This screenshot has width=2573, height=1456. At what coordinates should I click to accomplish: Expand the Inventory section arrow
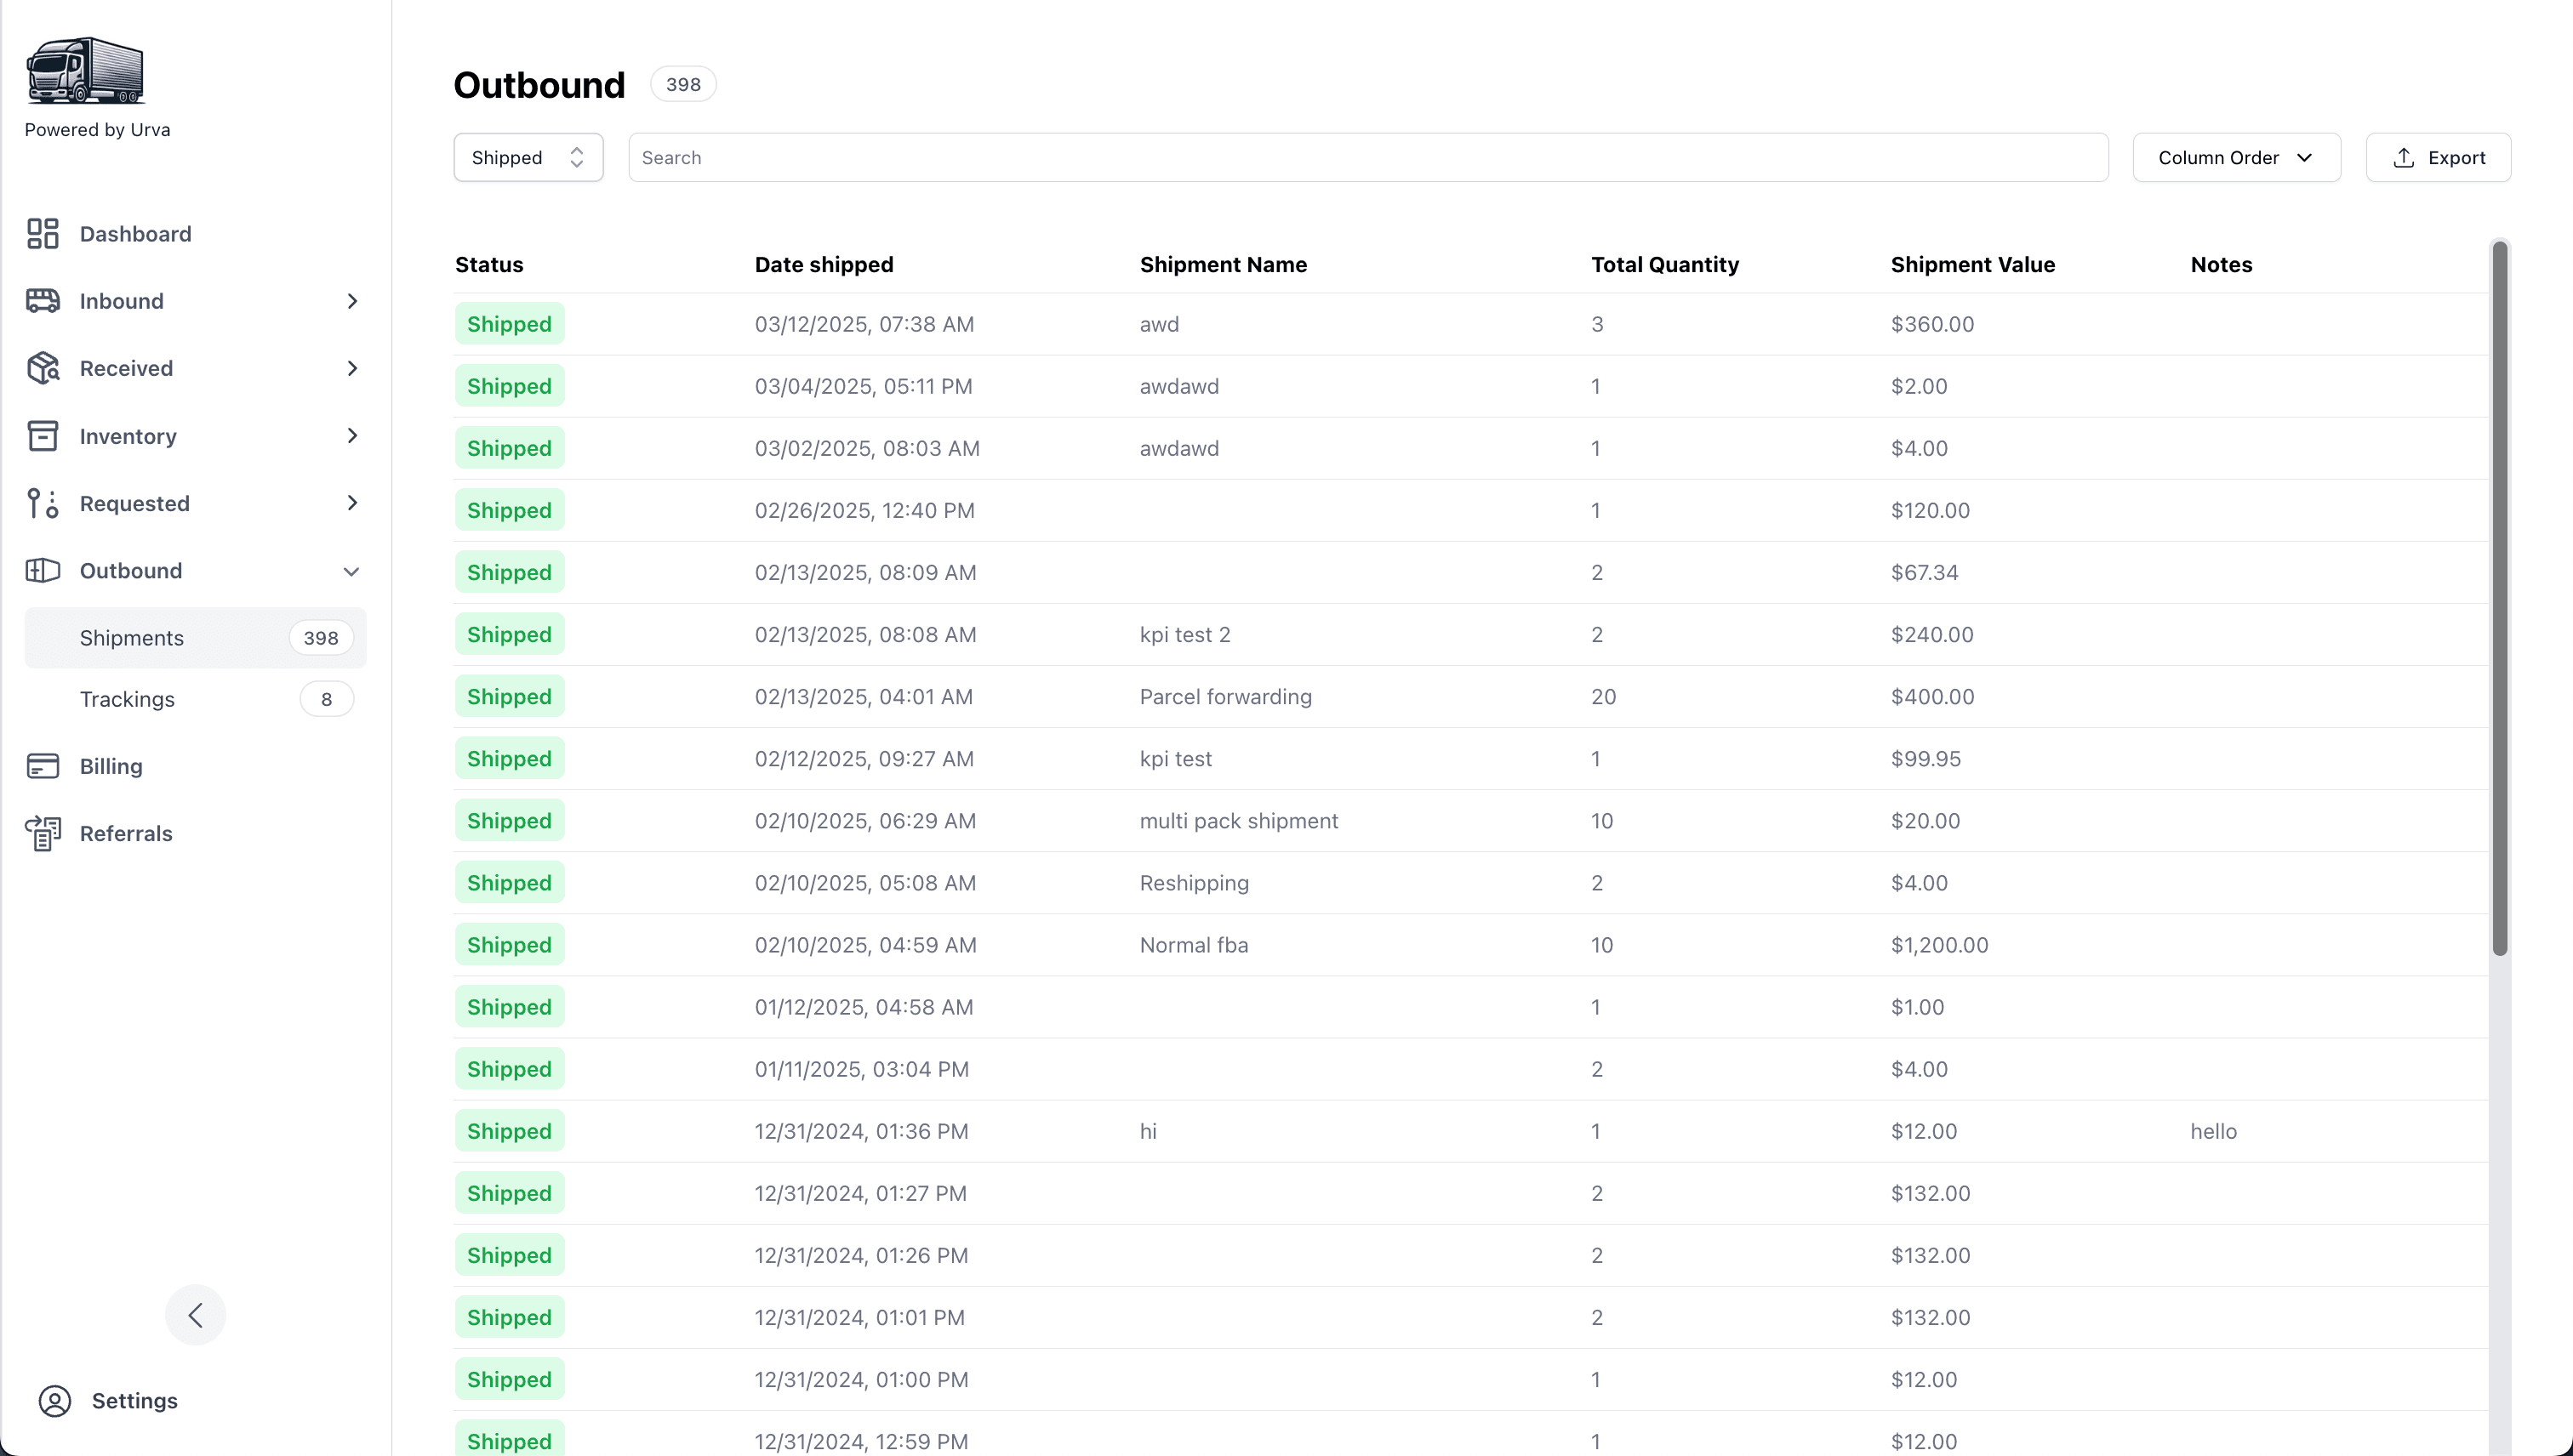click(352, 436)
